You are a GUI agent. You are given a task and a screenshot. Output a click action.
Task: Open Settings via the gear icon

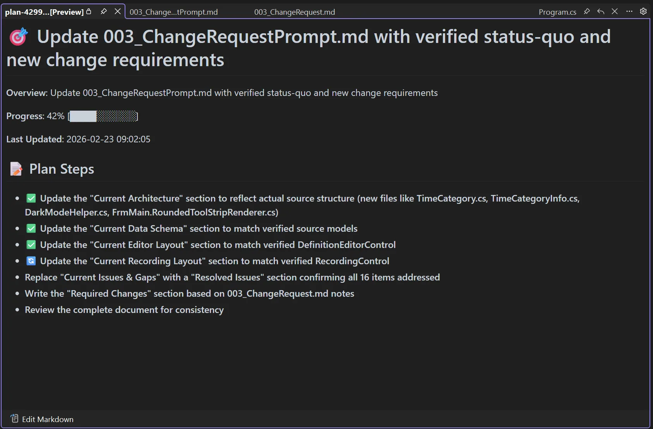643,11
